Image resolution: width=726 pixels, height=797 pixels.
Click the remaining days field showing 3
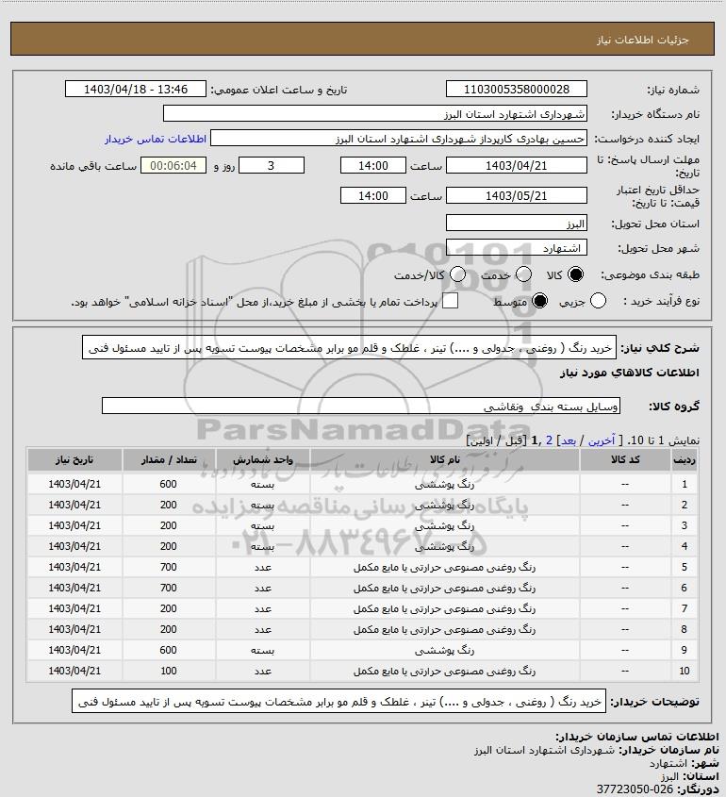pyautogui.click(x=272, y=166)
